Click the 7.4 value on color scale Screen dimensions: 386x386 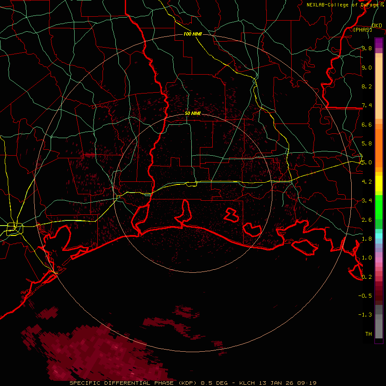point(367,106)
